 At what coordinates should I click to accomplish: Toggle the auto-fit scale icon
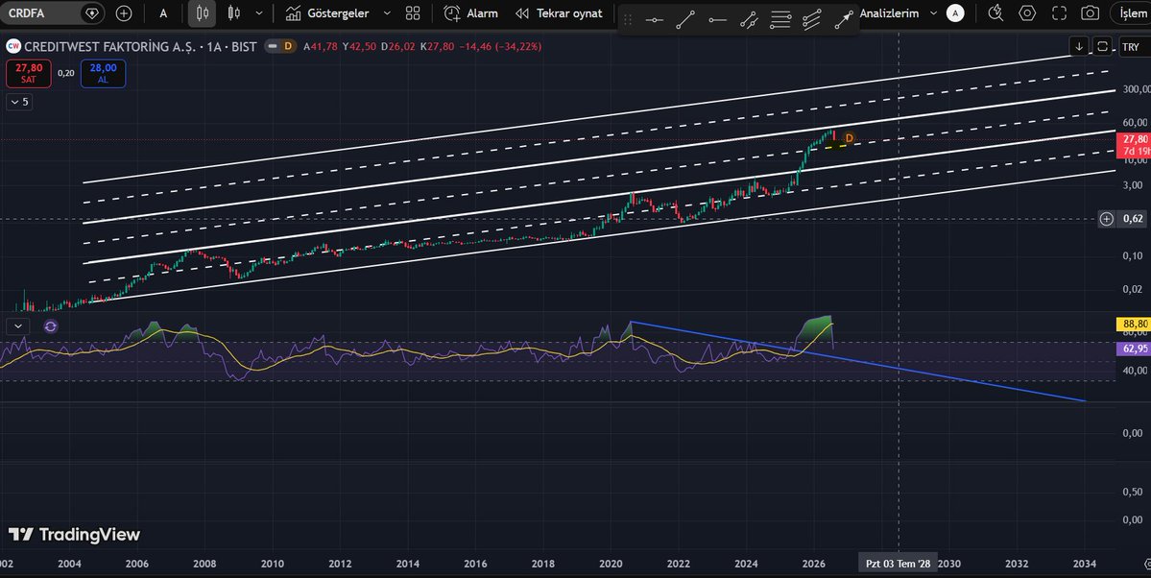[x=1103, y=46]
